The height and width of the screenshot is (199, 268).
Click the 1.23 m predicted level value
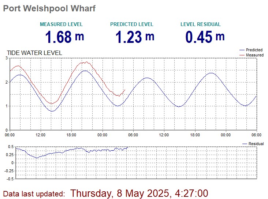click(x=134, y=37)
